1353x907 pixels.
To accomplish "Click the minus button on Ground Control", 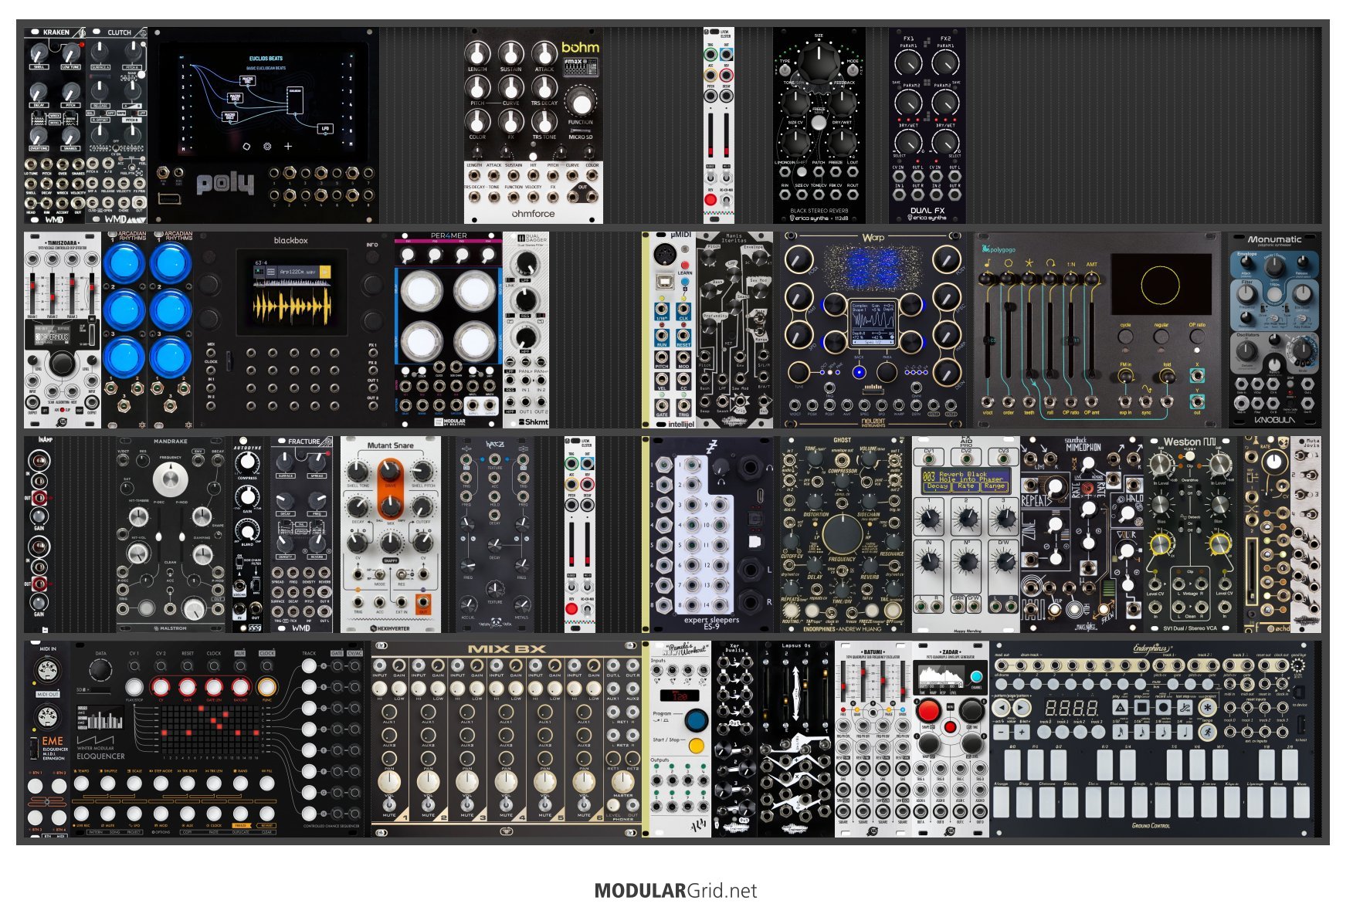I will click(x=1002, y=730).
